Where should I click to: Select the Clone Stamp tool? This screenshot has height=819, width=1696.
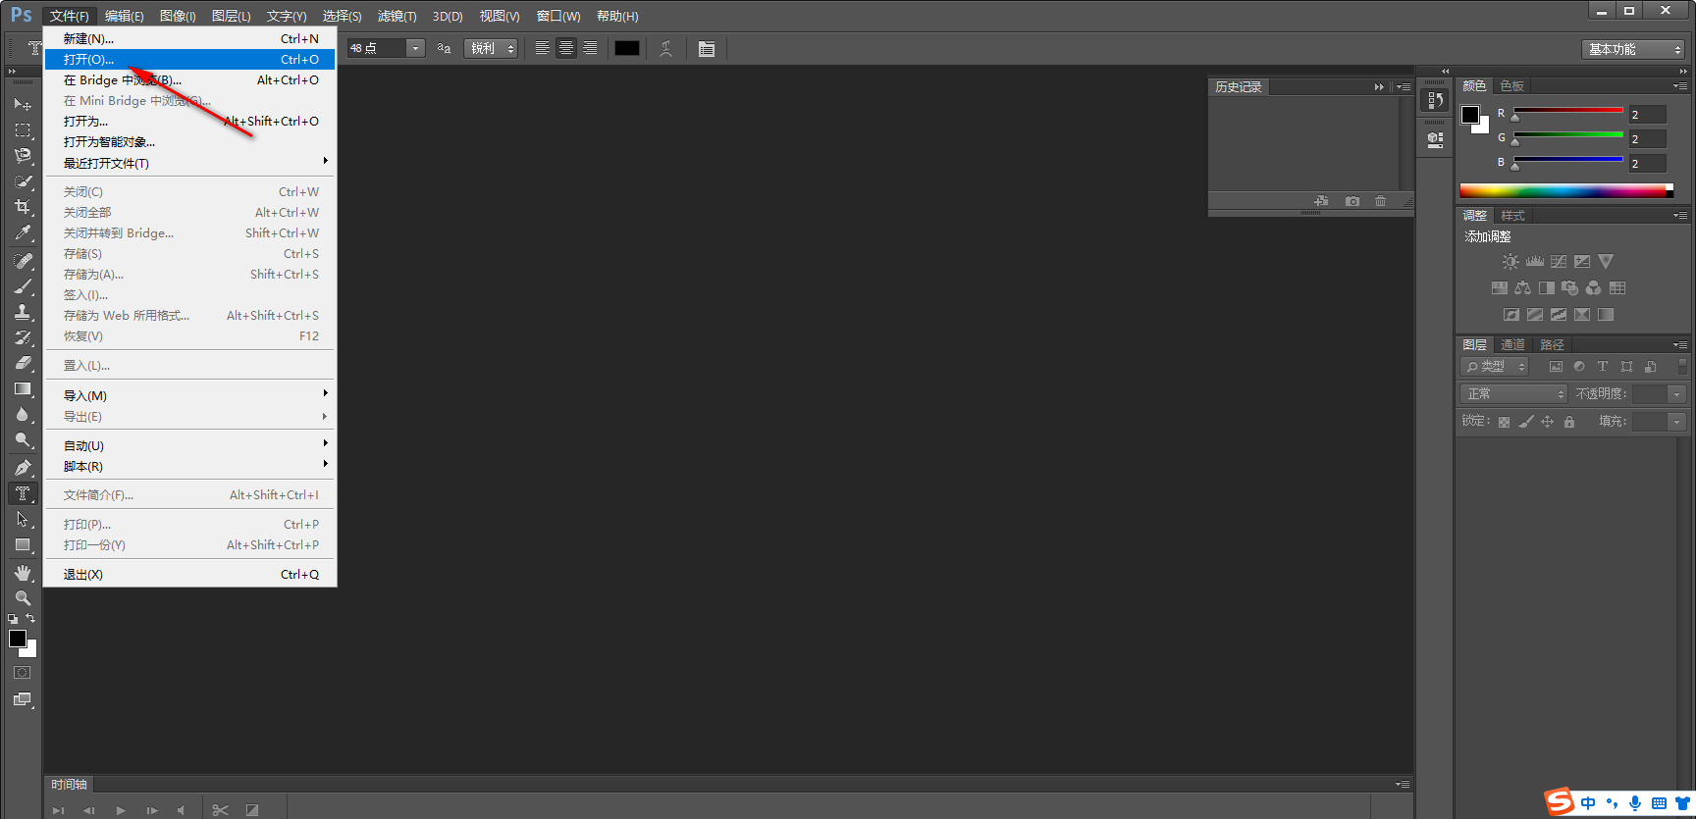[x=23, y=312]
